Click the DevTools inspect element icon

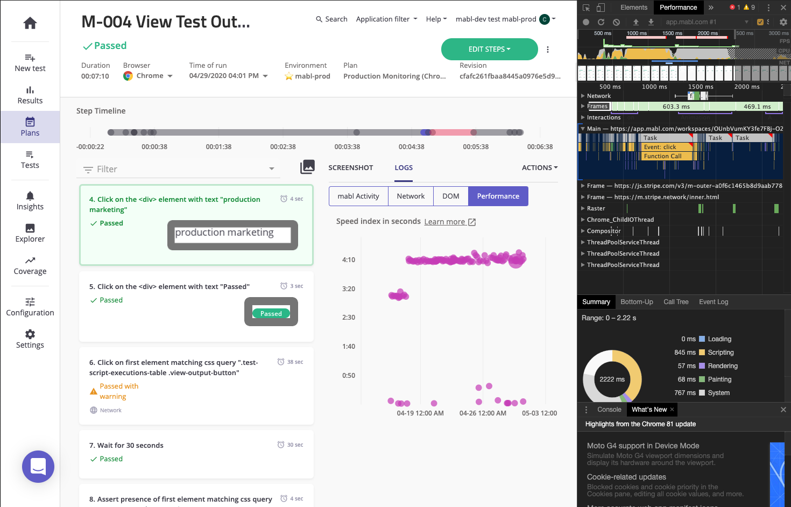(x=587, y=8)
